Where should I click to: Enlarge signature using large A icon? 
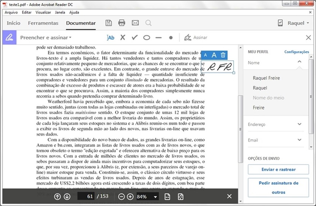pyautogui.click(x=214, y=55)
